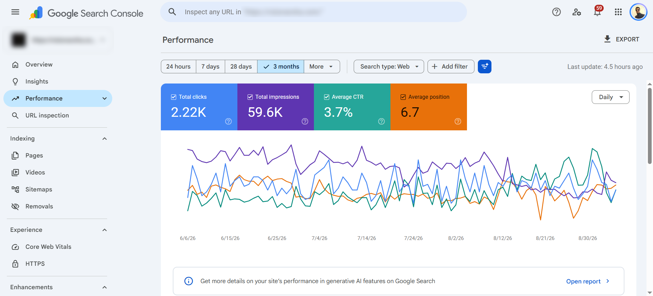Select the 28 days range tab
The height and width of the screenshot is (296, 653).
tap(241, 67)
